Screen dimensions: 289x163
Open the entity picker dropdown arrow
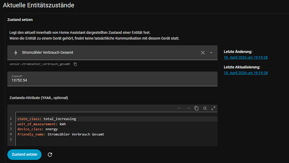pos(211,53)
